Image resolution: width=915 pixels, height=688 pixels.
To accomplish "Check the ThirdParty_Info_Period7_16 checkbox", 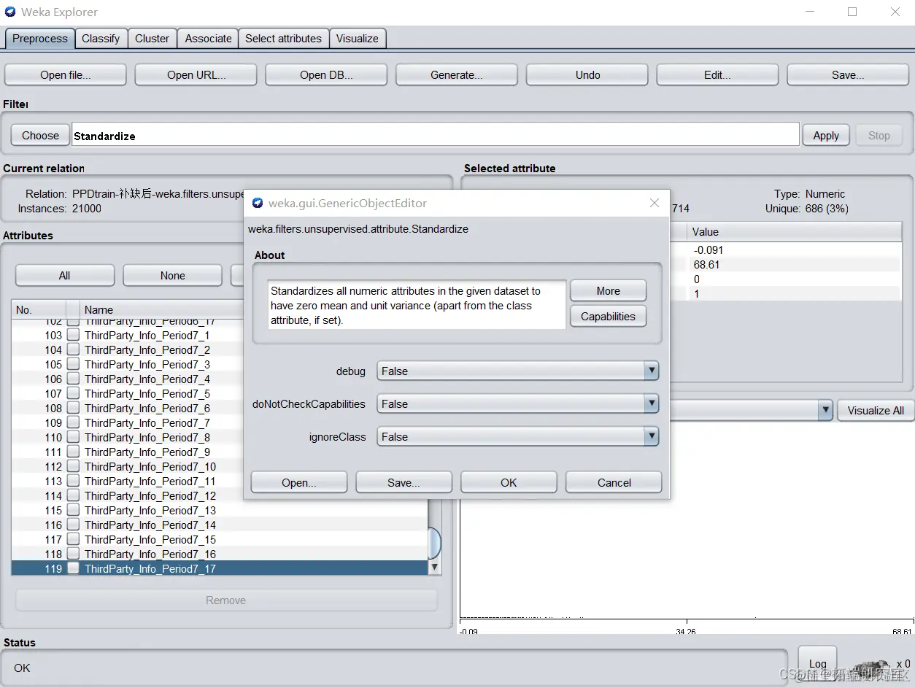I will [73, 554].
